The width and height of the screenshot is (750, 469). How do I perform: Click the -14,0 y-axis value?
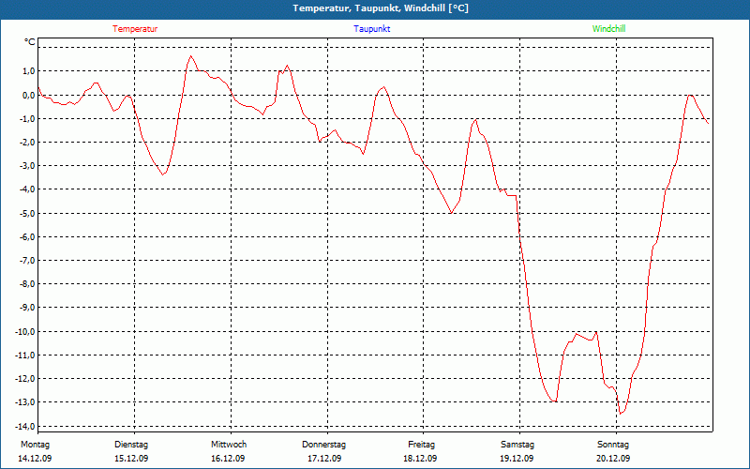[25, 426]
